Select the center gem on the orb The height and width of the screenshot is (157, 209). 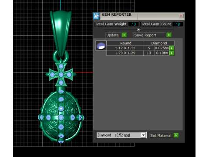tap(61, 117)
